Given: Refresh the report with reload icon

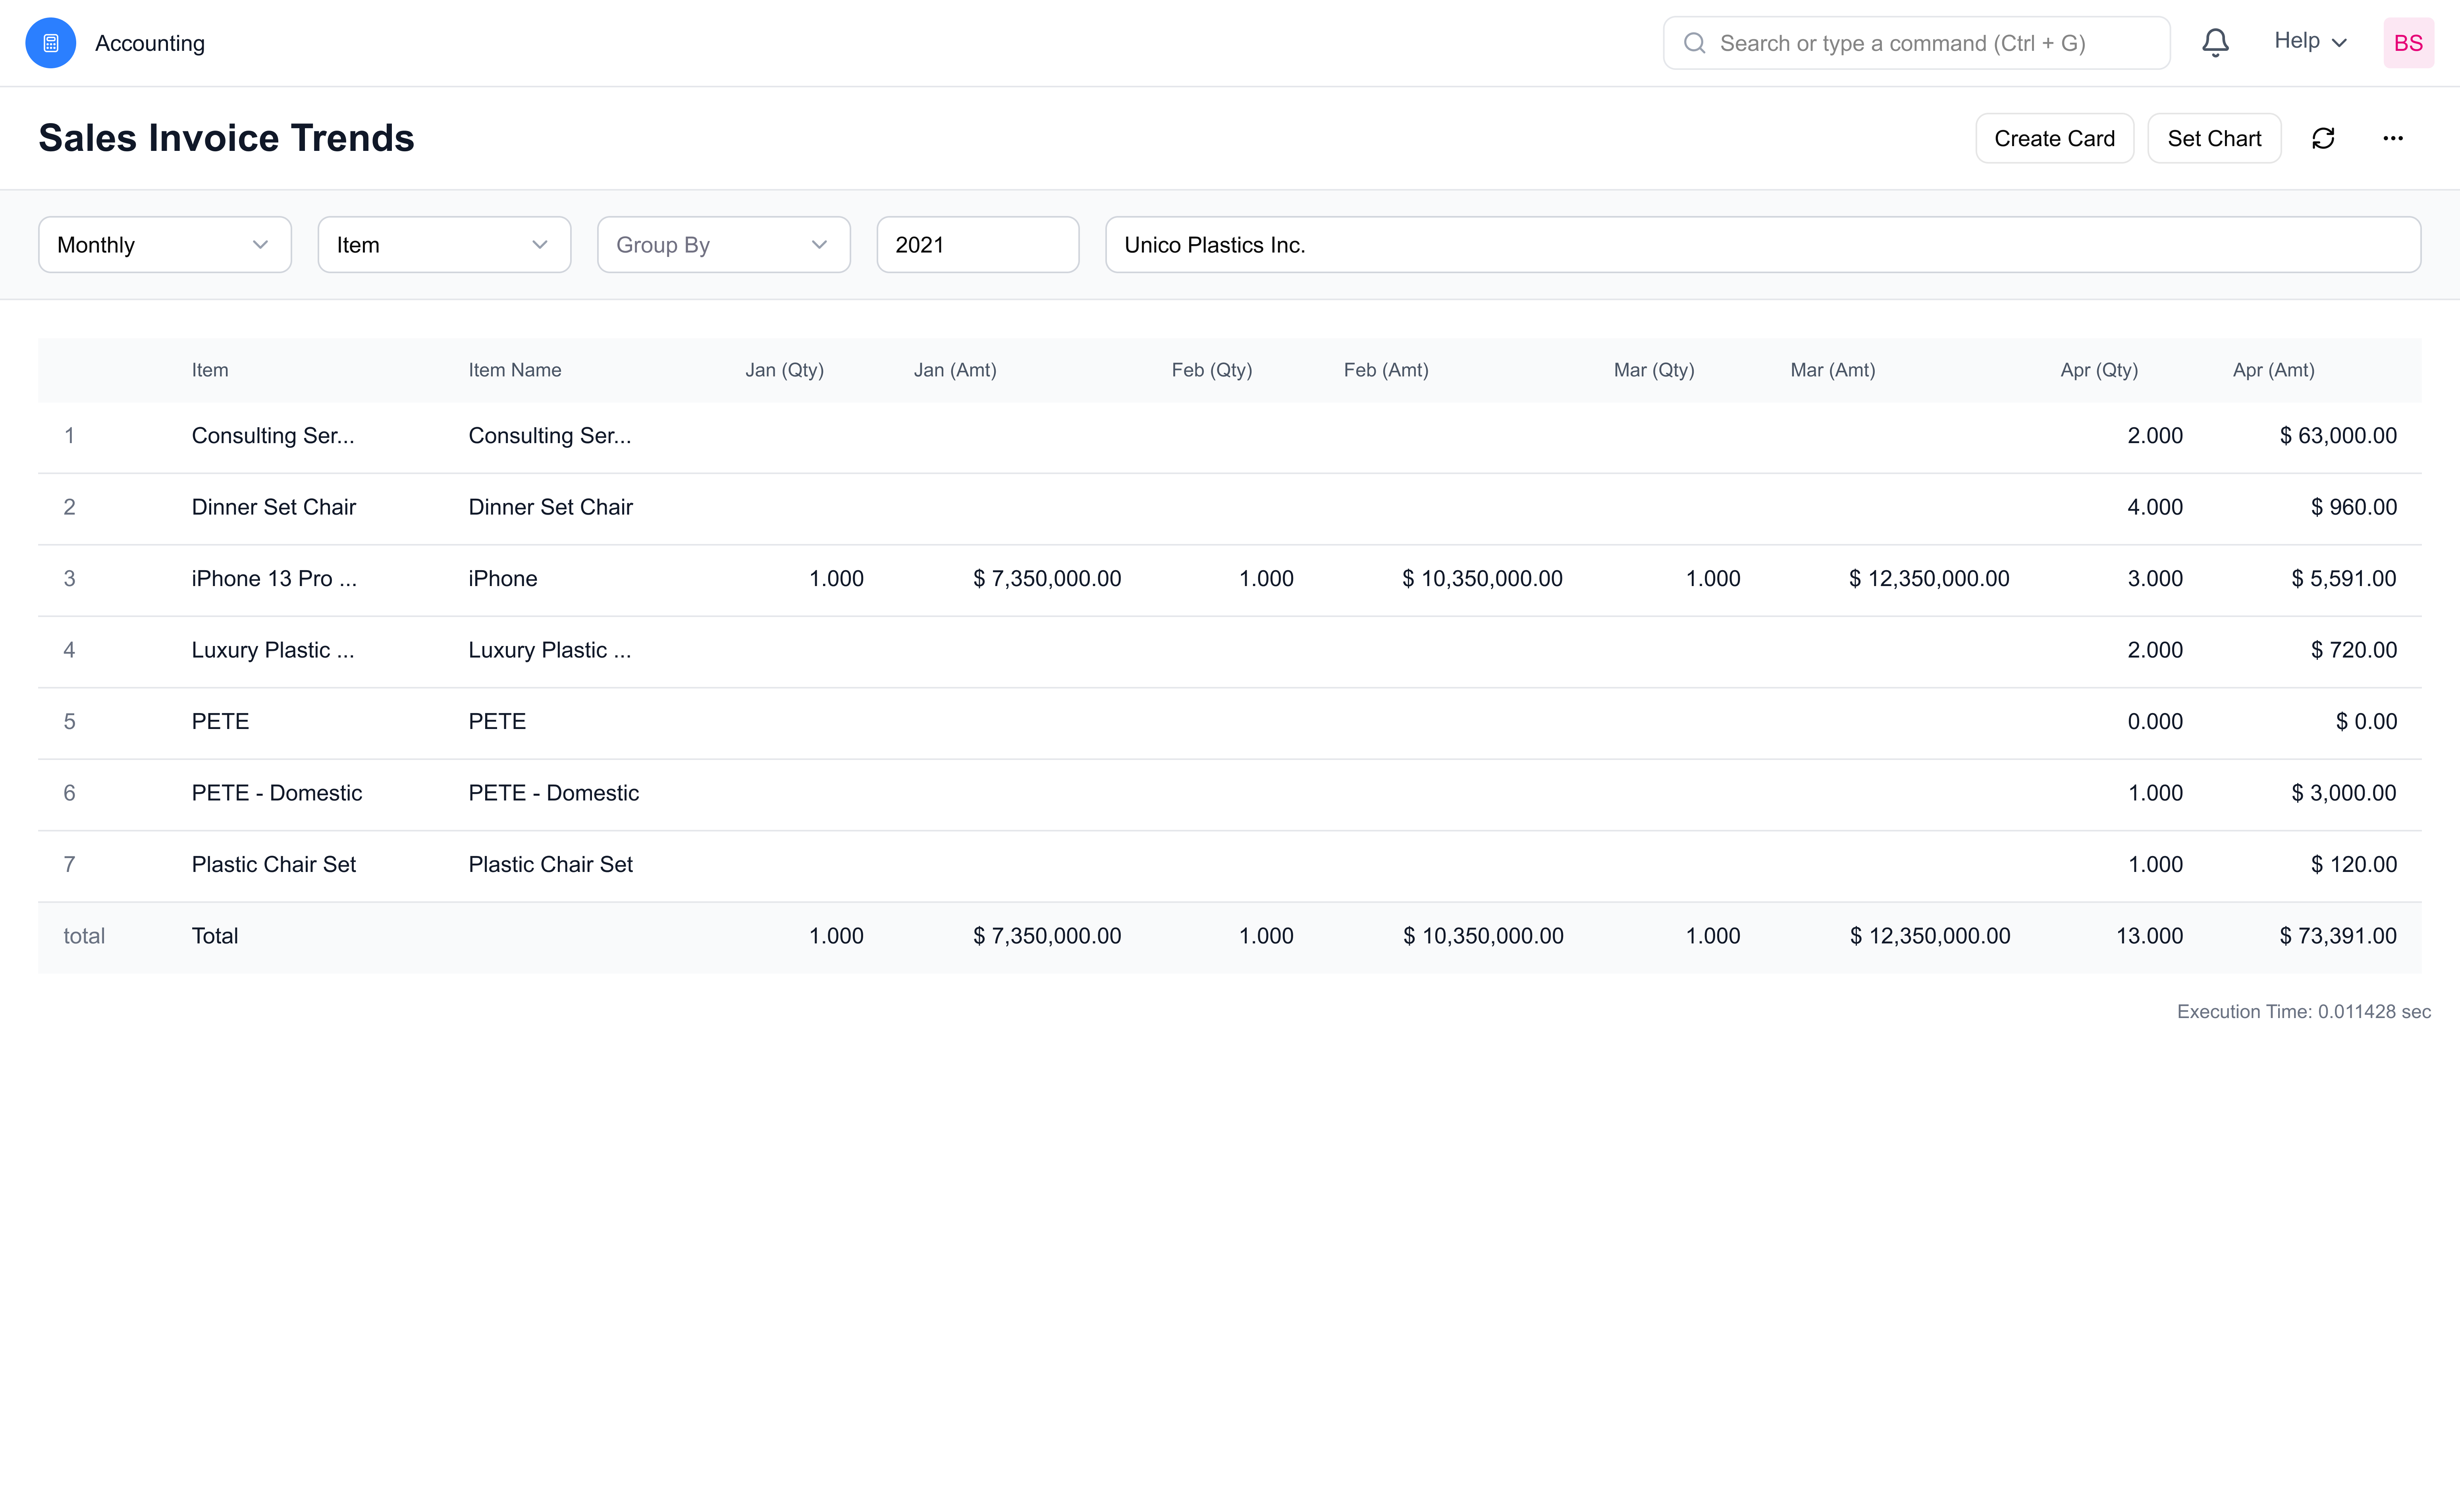Looking at the screenshot, I should (x=2323, y=138).
